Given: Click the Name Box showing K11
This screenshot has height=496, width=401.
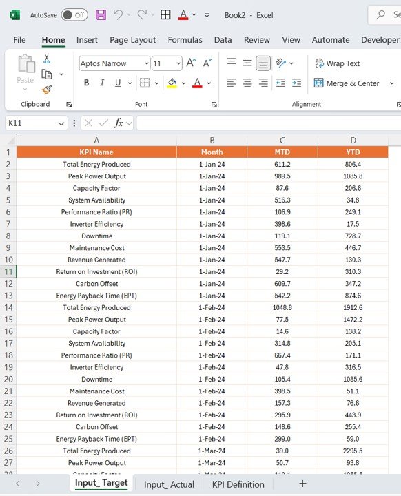Looking at the screenshot, I should (36, 123).
